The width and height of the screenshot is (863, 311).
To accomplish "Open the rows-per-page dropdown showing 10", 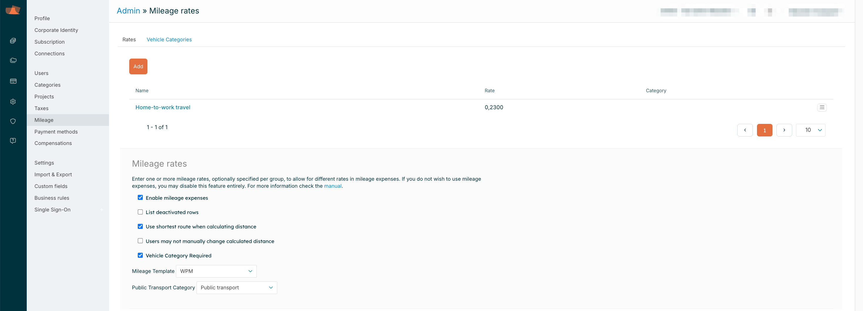I will (x=810, y=130).
